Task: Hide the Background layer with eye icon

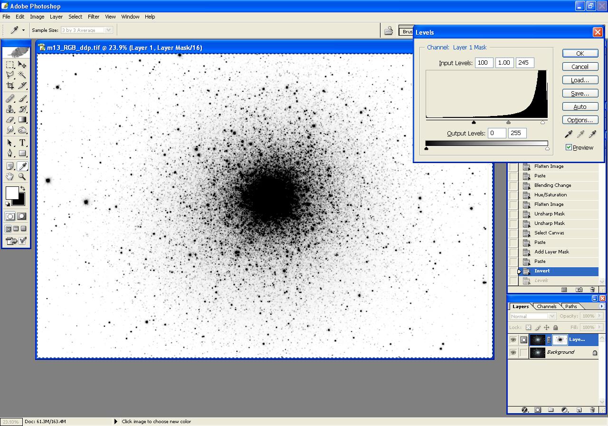Action: coord(513,353)
